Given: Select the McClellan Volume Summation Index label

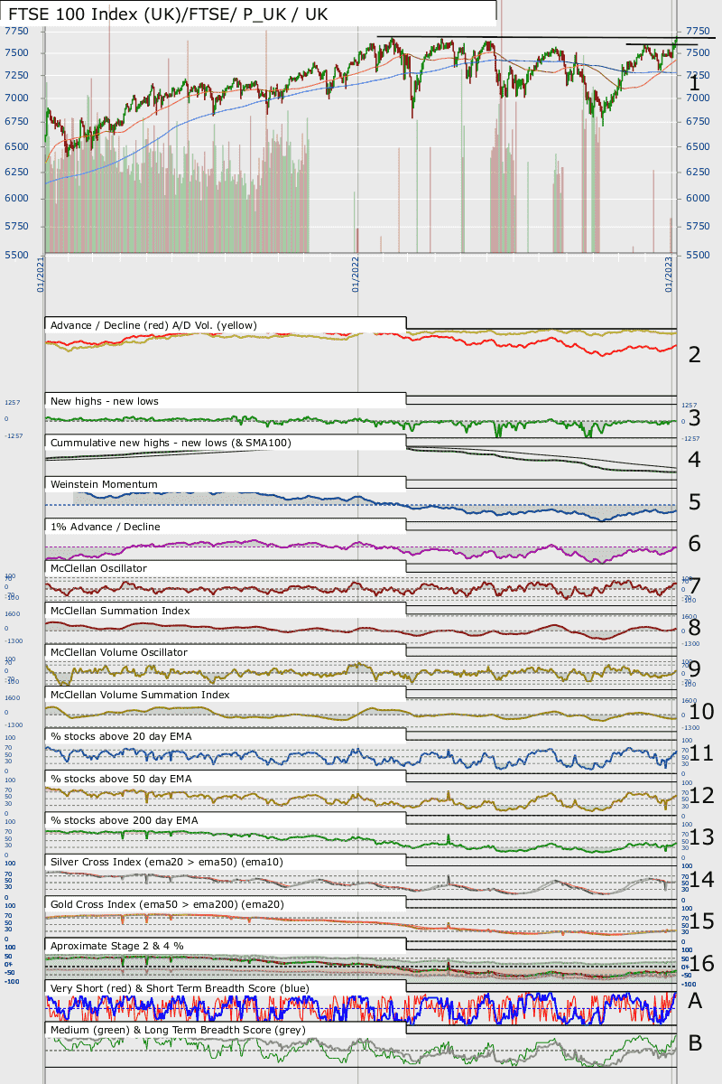Looking at the screenshot, I should 140,695.
